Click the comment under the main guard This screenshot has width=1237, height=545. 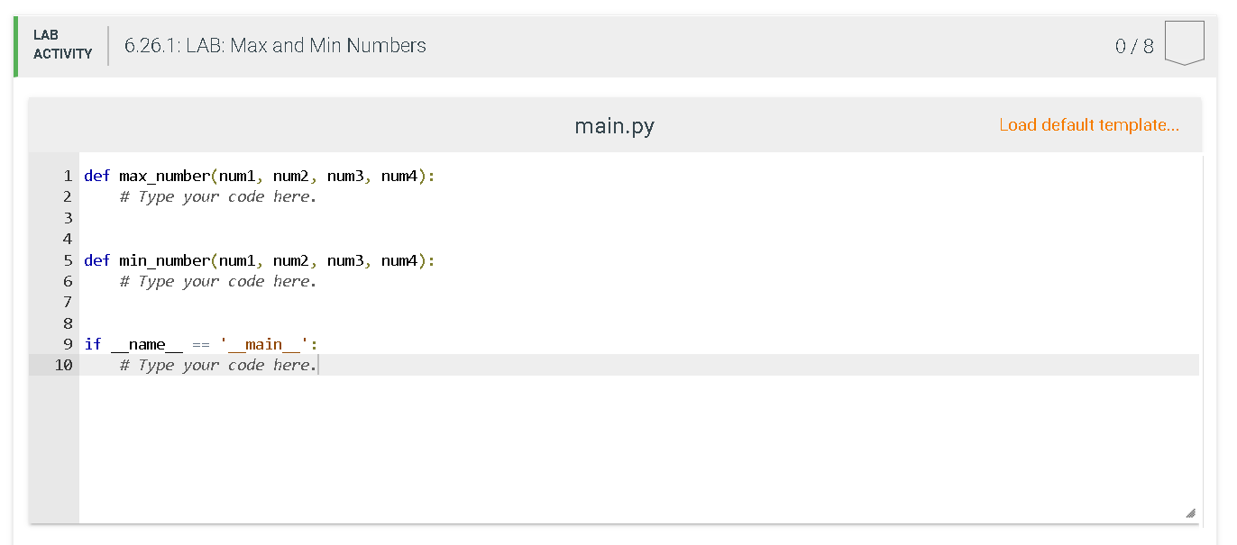pyautogui.click(x=216, y=365)
